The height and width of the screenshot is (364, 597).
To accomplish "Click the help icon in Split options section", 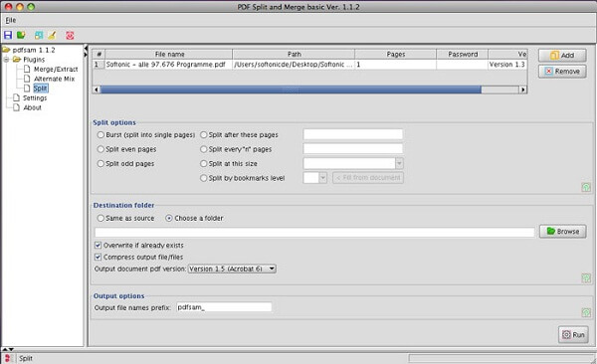I will point(586,187).
